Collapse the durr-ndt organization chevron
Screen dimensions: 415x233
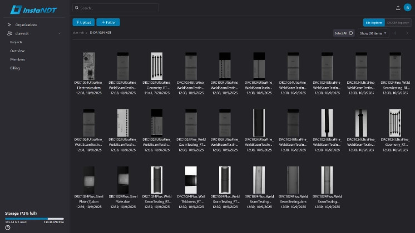pyautogui.click(x=60, y=33)
